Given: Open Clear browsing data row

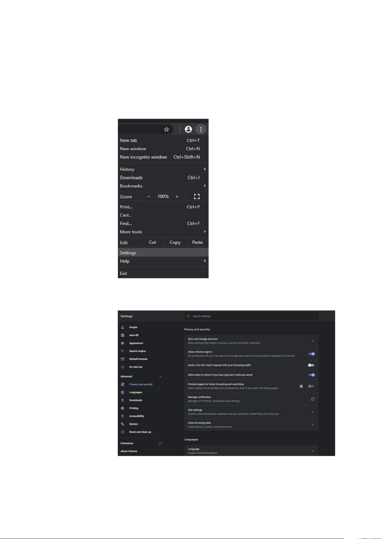Looking at the screenshot, I should [251, 425].
